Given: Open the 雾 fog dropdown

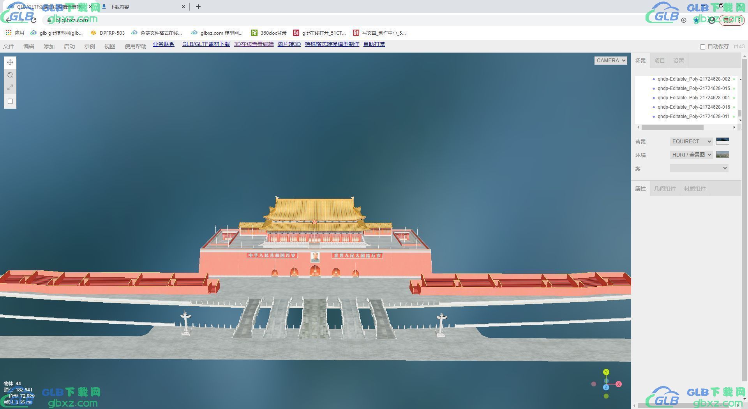Looking at the screenshot, I should pyautogui.click(x=699, y=168).
